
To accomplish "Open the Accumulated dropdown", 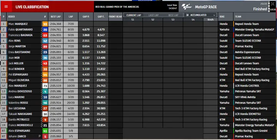I will point(200,15).
